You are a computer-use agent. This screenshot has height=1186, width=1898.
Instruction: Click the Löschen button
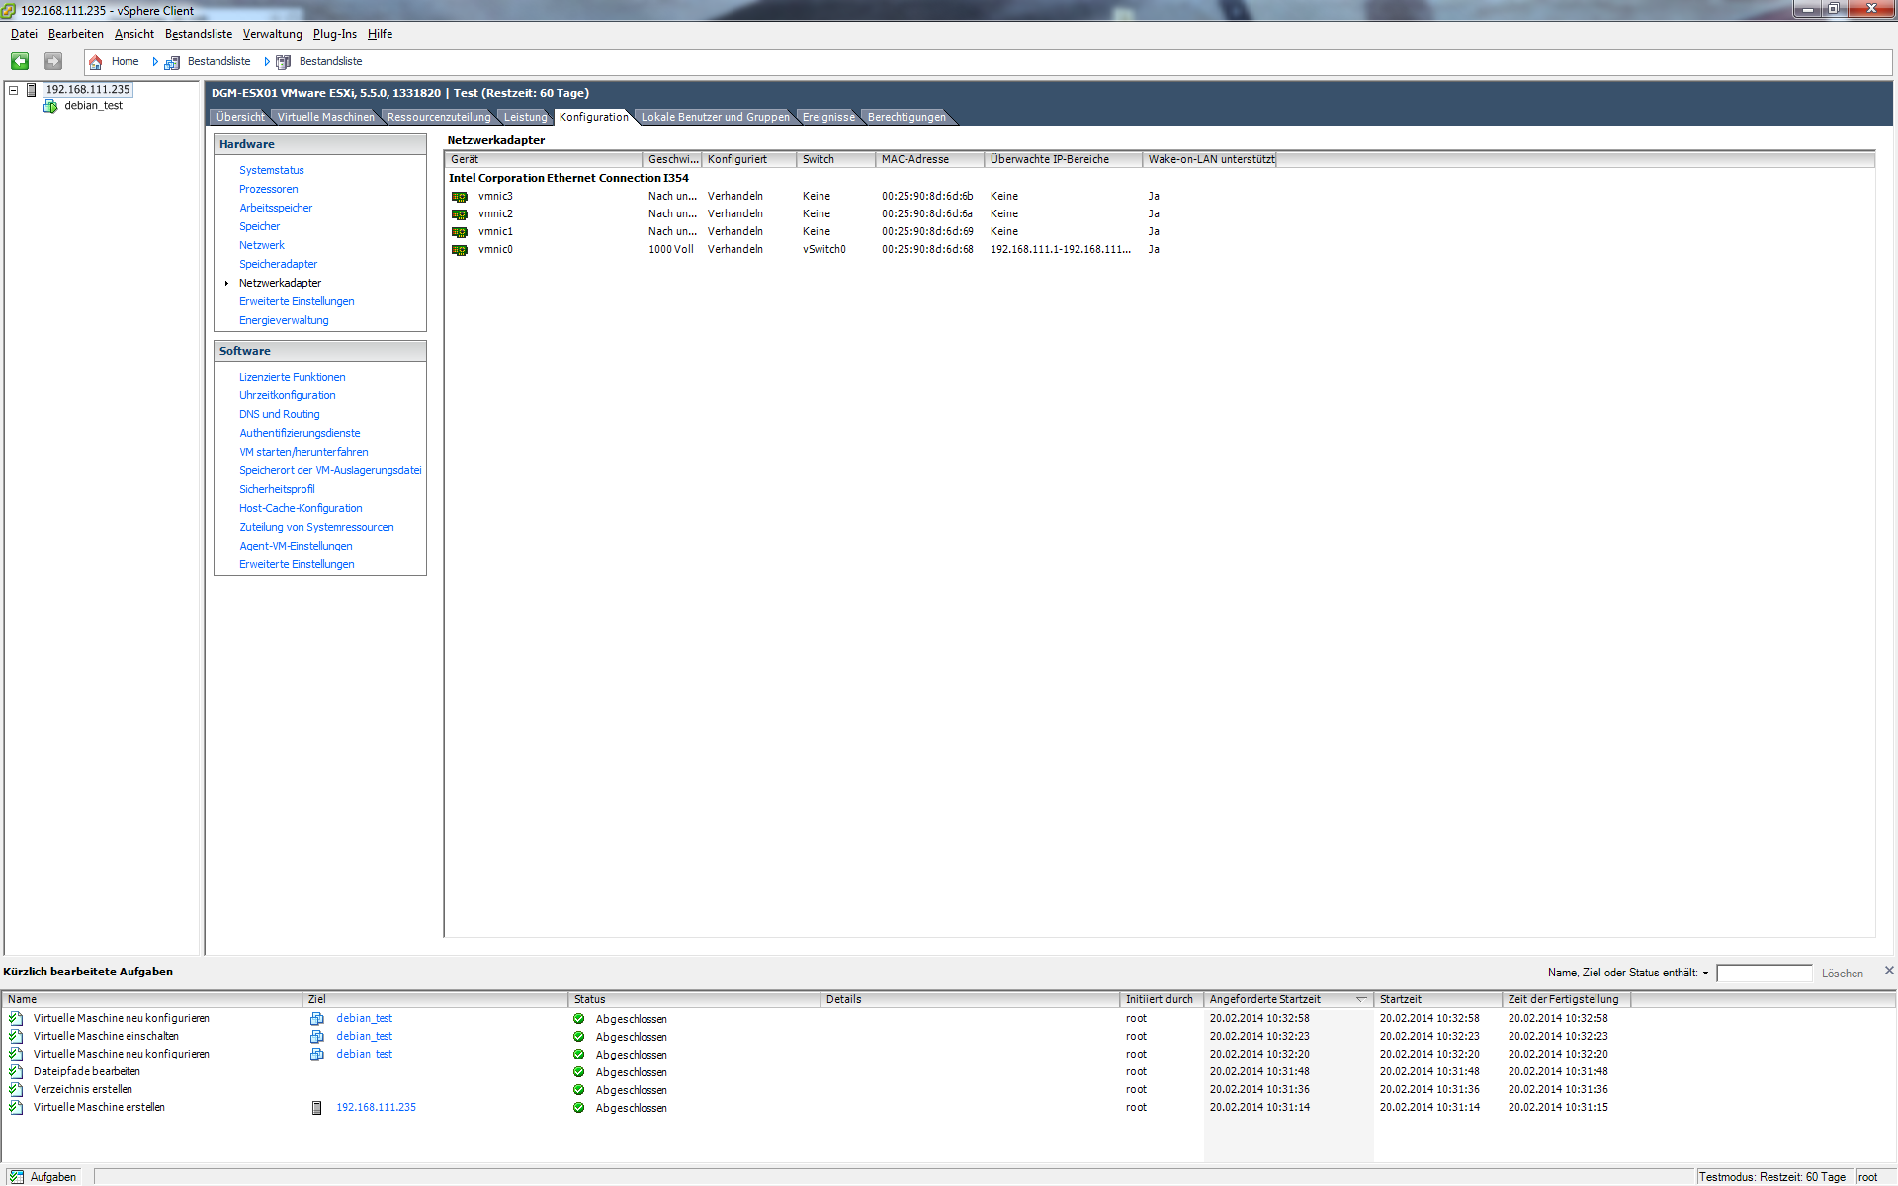1842,974
